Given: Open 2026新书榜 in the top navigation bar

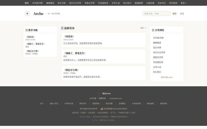Looking at the screenshot, I should [x=37, y=3].
